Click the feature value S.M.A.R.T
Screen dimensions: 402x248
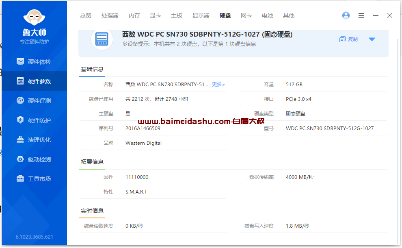[x=136, y=192]
